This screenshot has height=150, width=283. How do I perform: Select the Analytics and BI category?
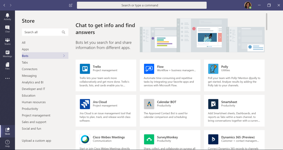(x=33, y=82)
